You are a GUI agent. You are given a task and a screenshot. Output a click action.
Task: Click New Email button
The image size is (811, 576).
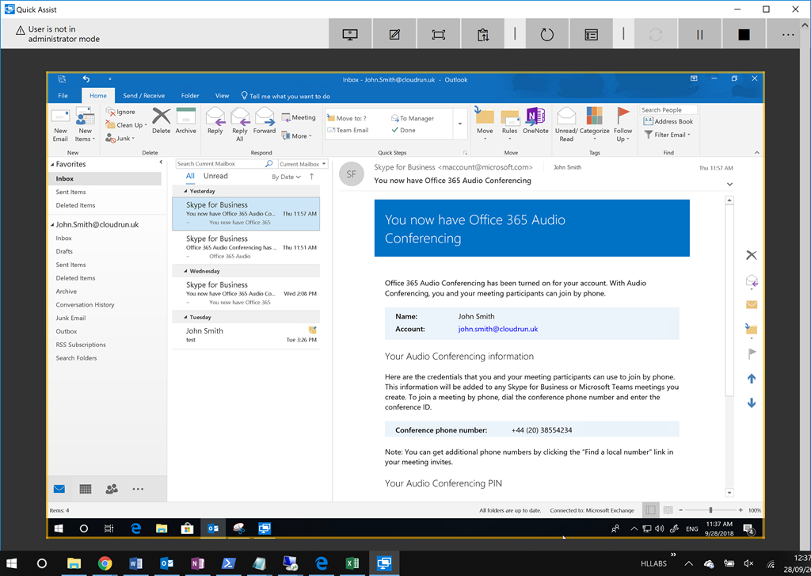pos(61,124)
